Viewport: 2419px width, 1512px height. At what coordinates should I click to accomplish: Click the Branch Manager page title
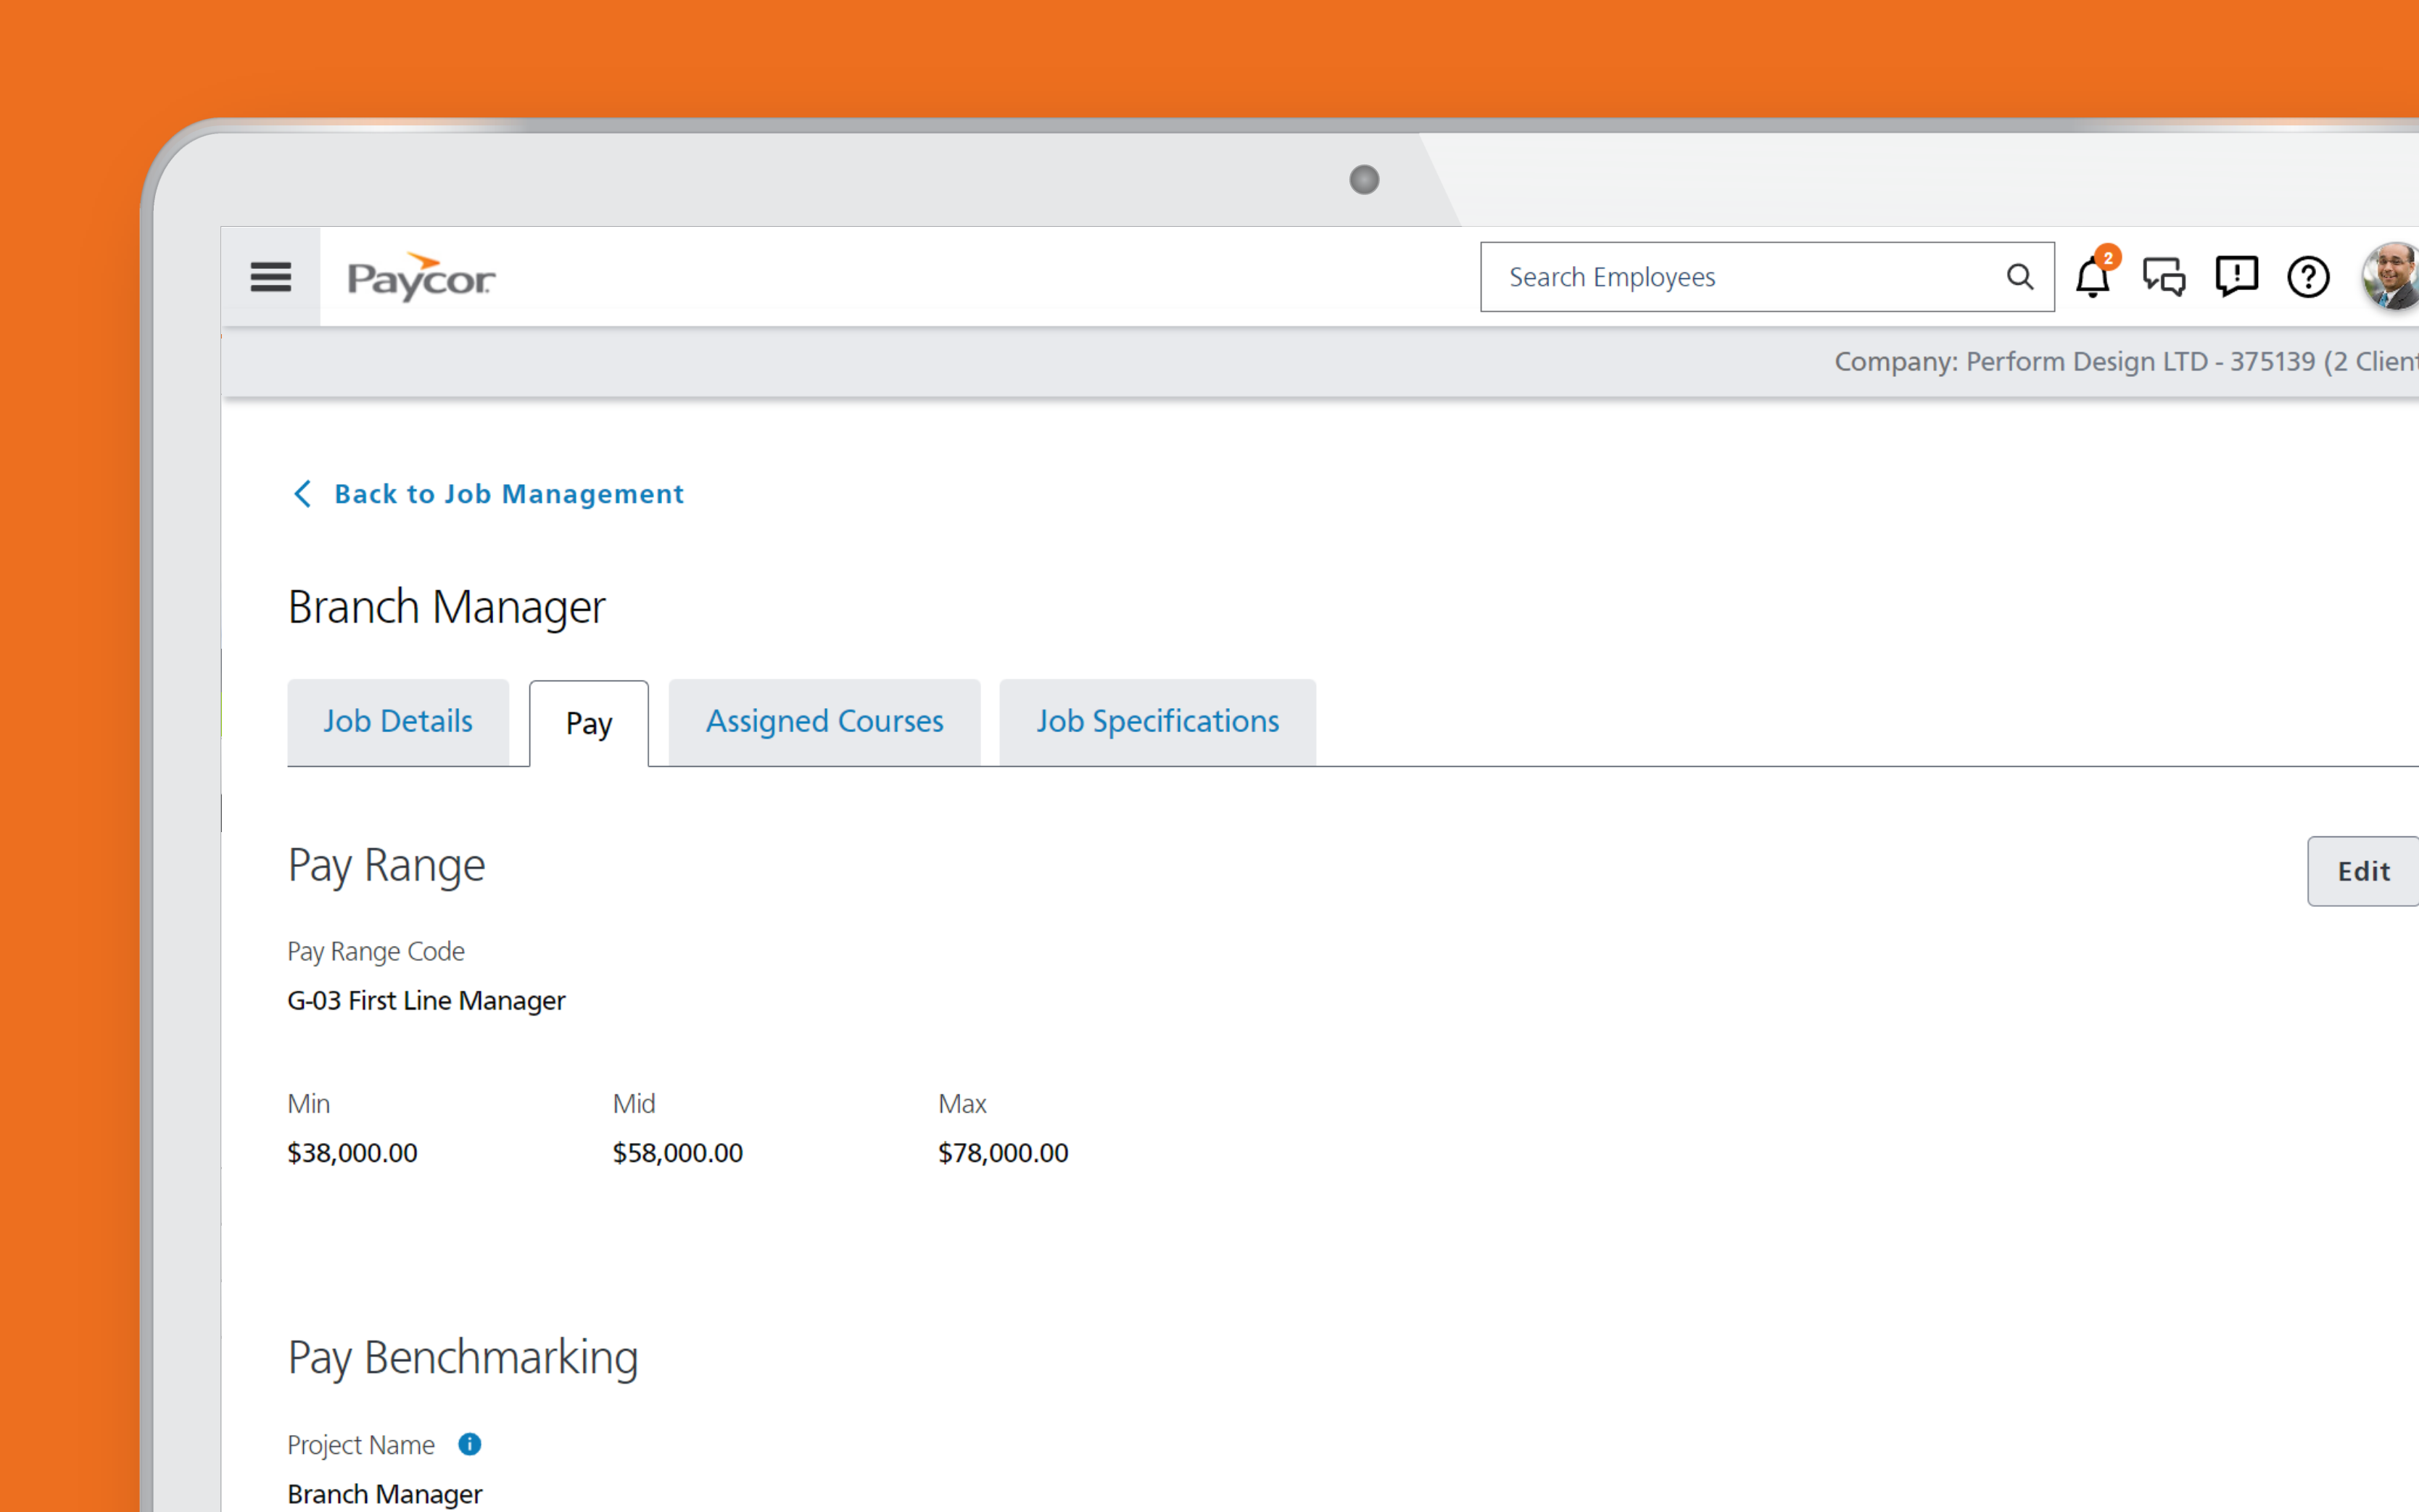pos(446,607)
